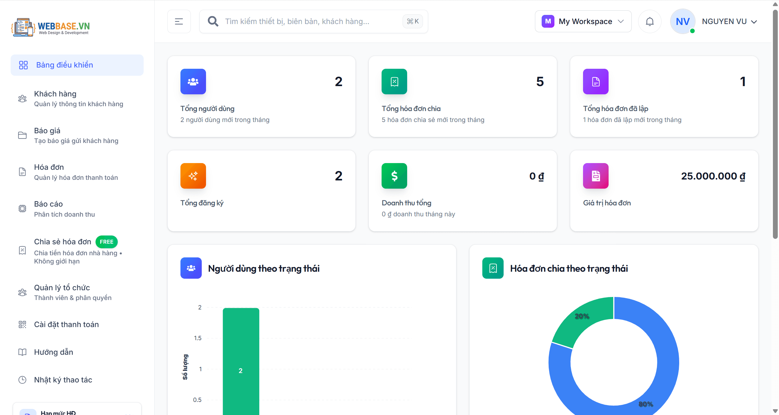Open Báo cáo menu item
This screenshot has width=779, height=415.
tap(77, 209)
